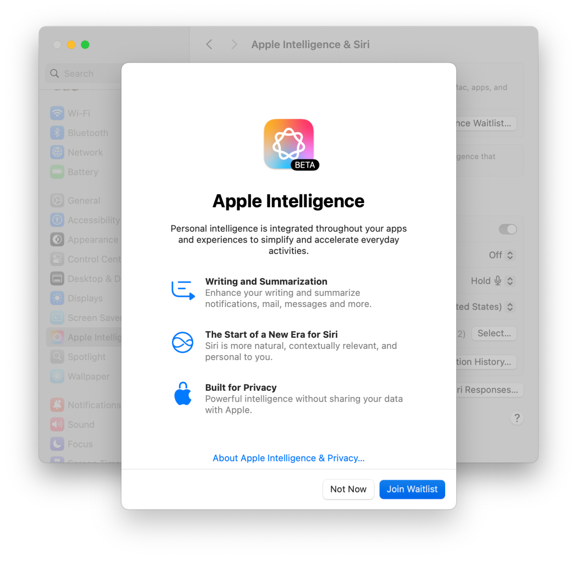Select Accessibility icon in sidebar

click(x=57, y=219)
